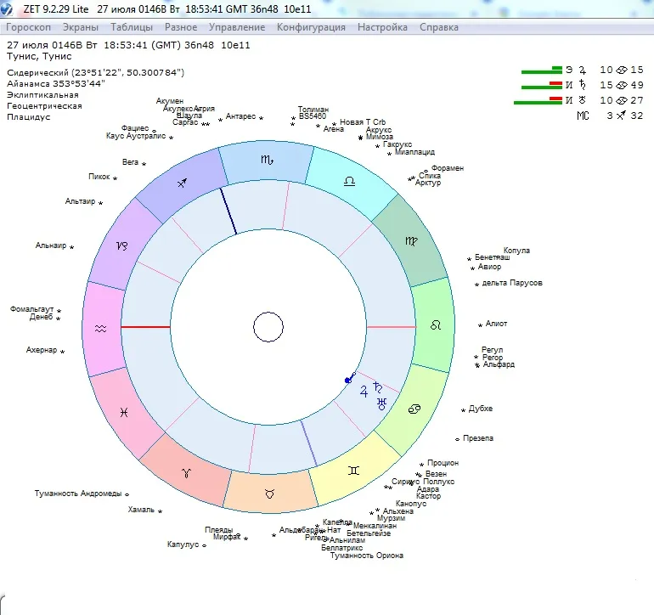
Task: Click the Scorpio sign on the zodiac wheel
Action: point(267,161)
